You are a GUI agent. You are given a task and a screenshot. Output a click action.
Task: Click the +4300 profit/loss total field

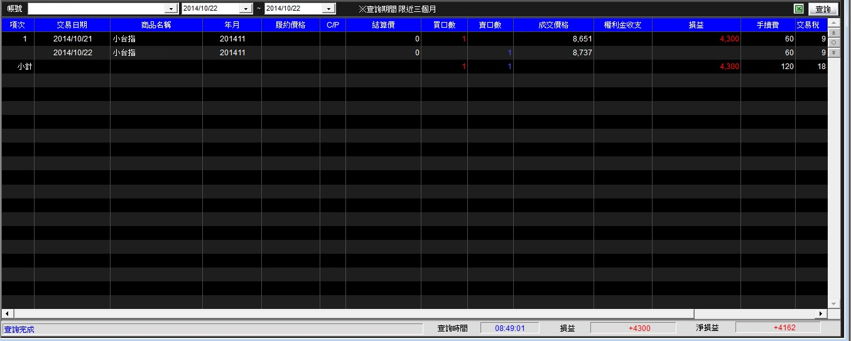point(633,328)
